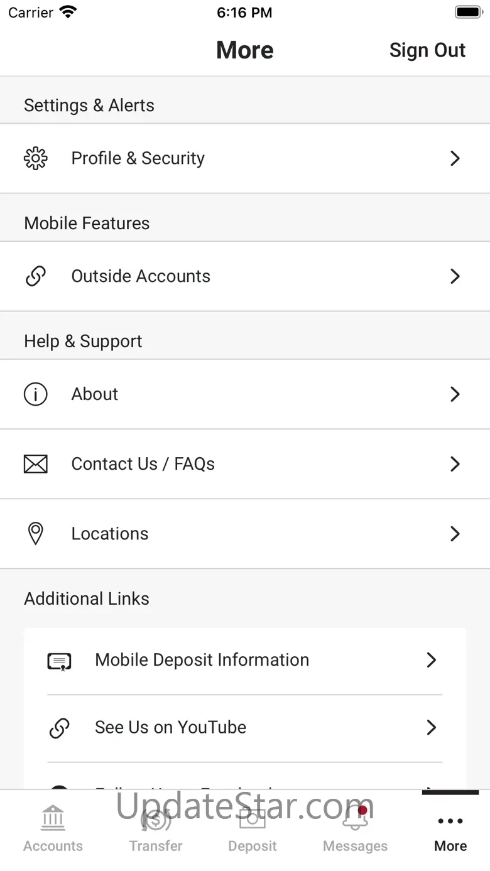
Task: Select the Contact Us / FAQs entry
Action: pyautogui.click(x=245, y=464)
